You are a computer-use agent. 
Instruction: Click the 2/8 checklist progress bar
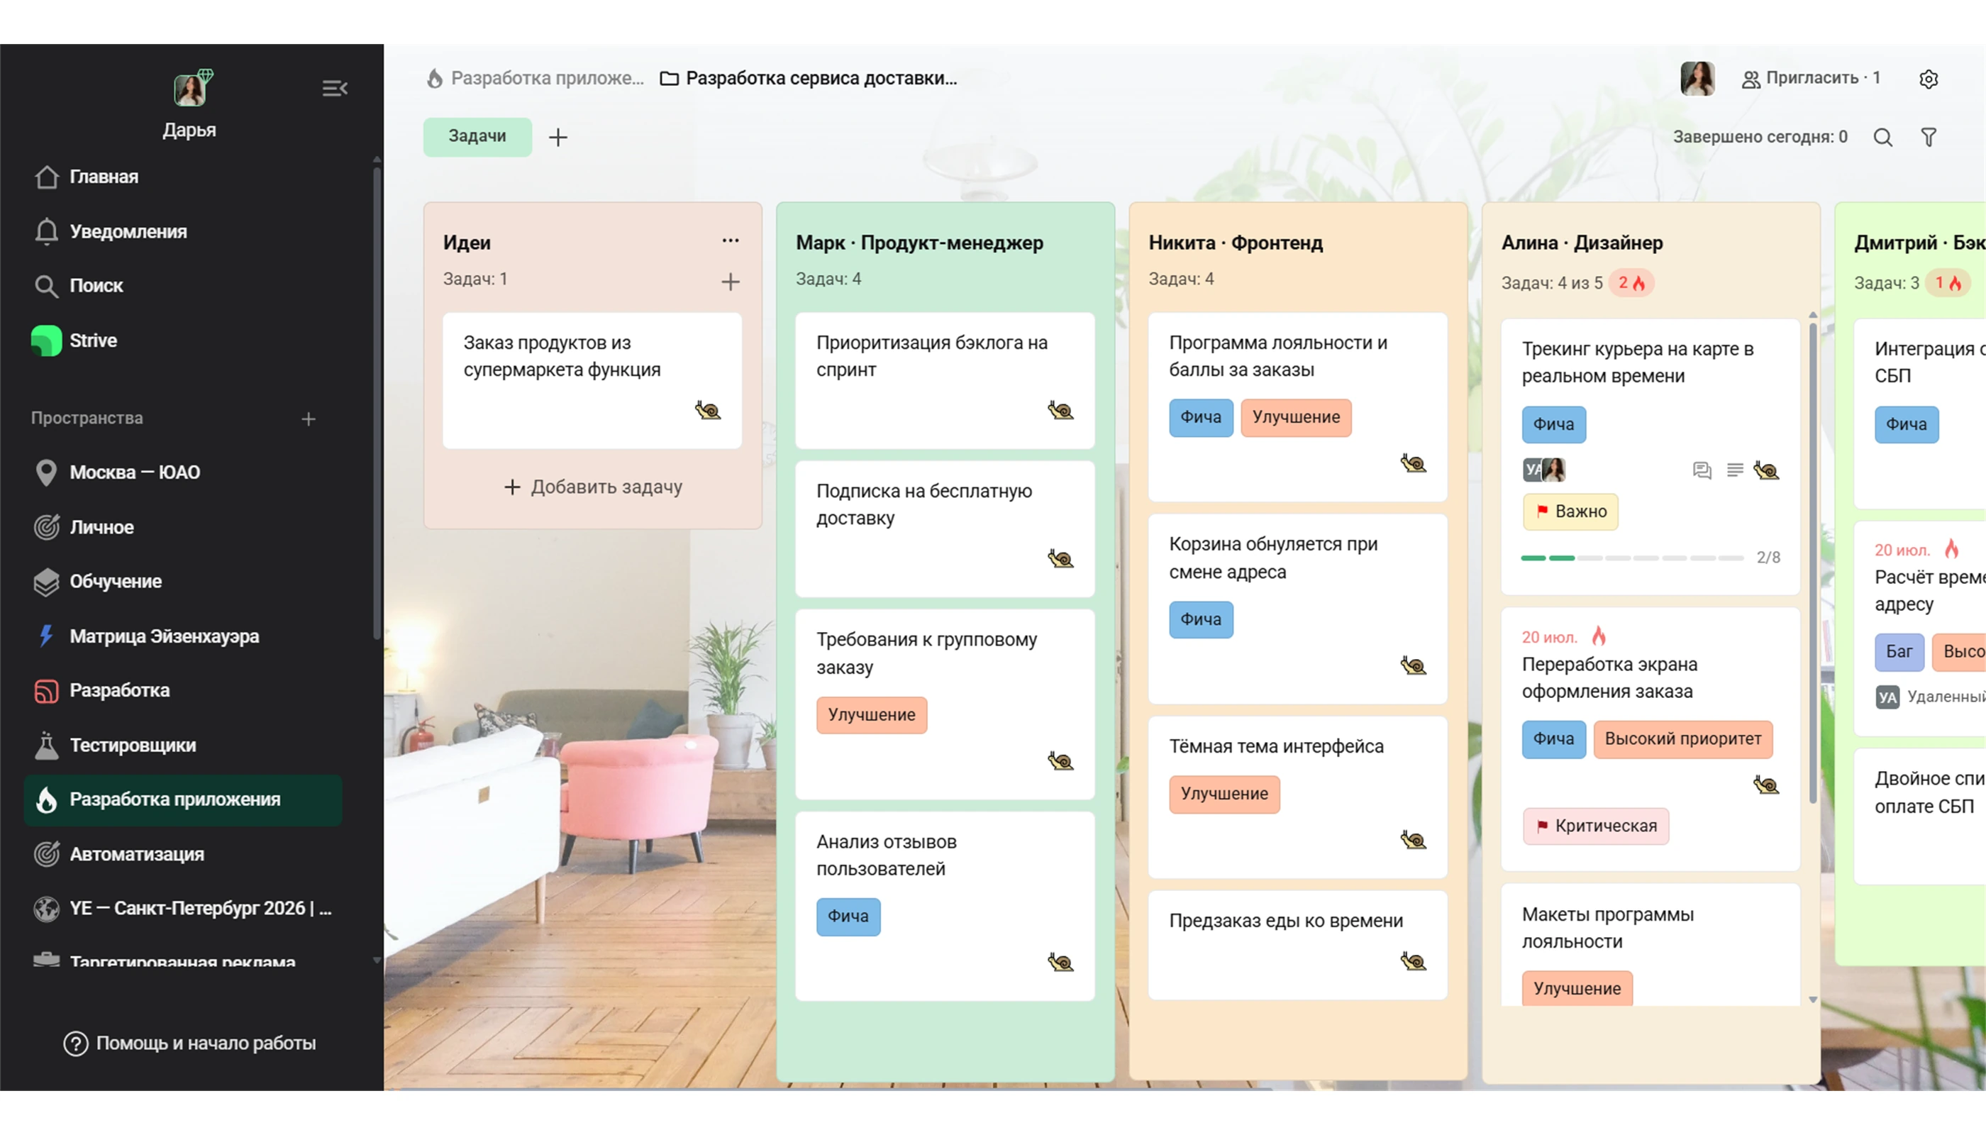click(1632, 558)
